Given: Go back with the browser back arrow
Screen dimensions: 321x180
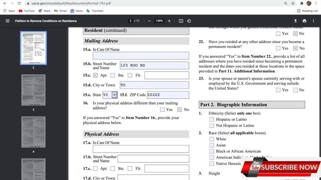Looking at the screenshot, I should click(5, 3).
